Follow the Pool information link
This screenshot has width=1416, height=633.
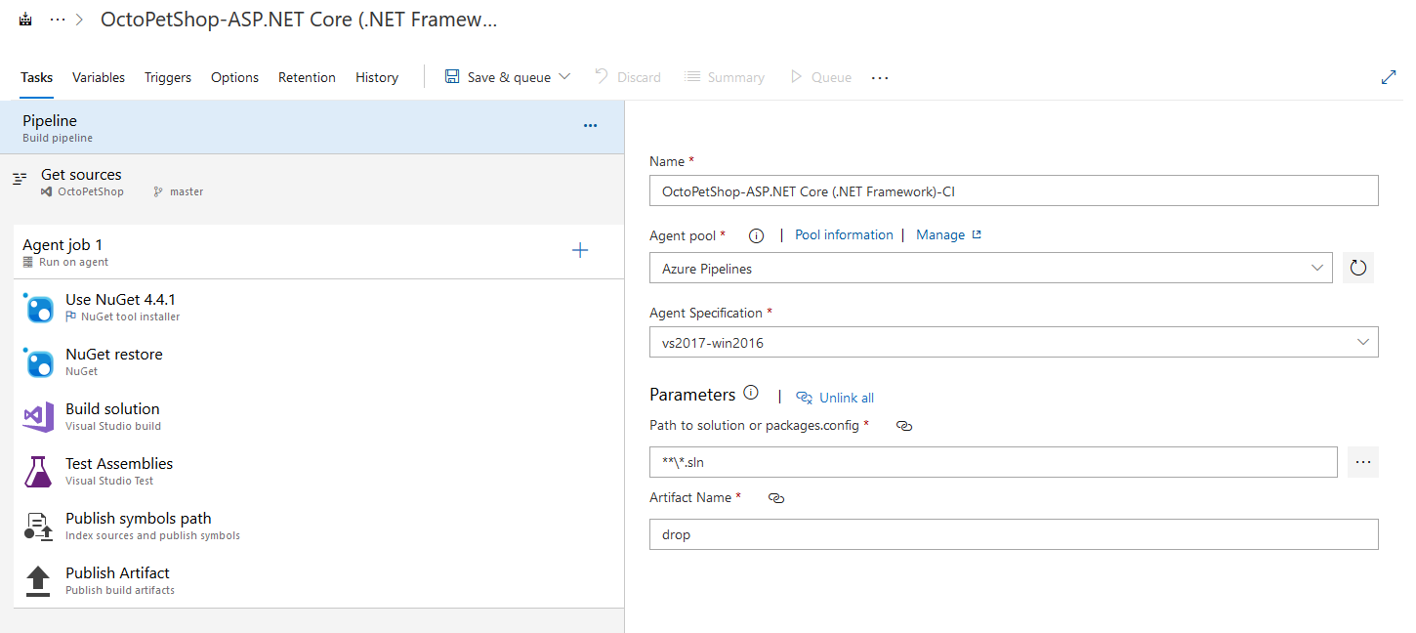coord(844,234)
